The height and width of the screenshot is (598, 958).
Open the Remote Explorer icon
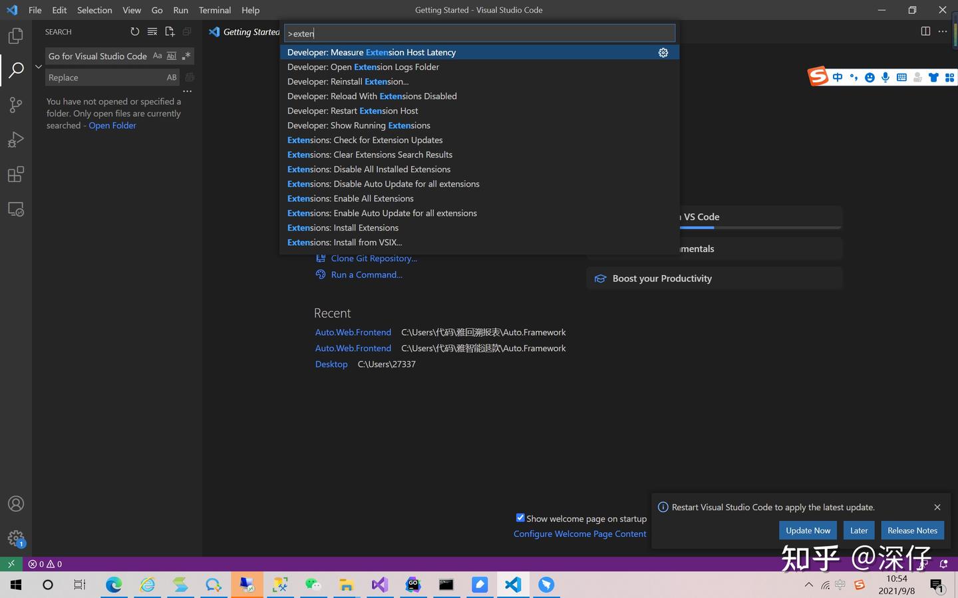click(x=16, y=209)
